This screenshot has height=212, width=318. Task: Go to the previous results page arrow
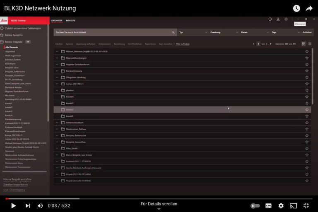coord(253,44)
